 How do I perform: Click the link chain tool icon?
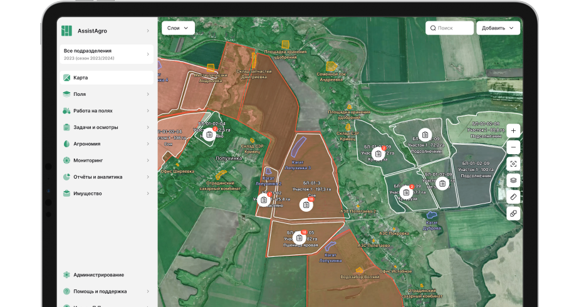coord(513,214)
